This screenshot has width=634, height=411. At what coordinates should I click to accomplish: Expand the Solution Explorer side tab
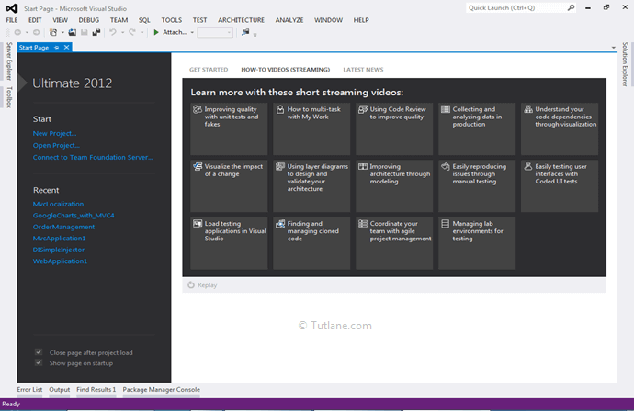pos(625,64)
